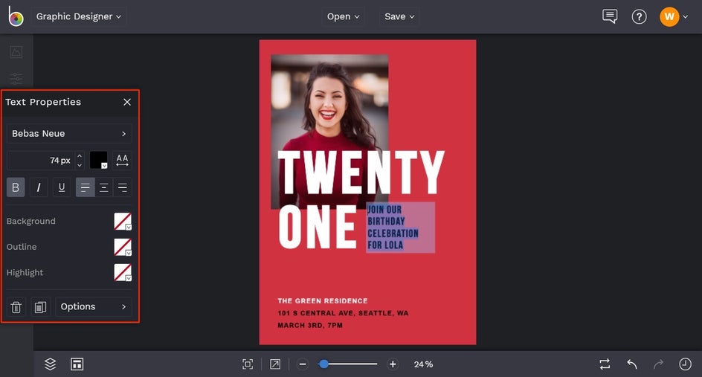Image resolution: width=702 pixels, height=377 pixels.
Task: Zoom out with the minus button
Action: (303, 364)
